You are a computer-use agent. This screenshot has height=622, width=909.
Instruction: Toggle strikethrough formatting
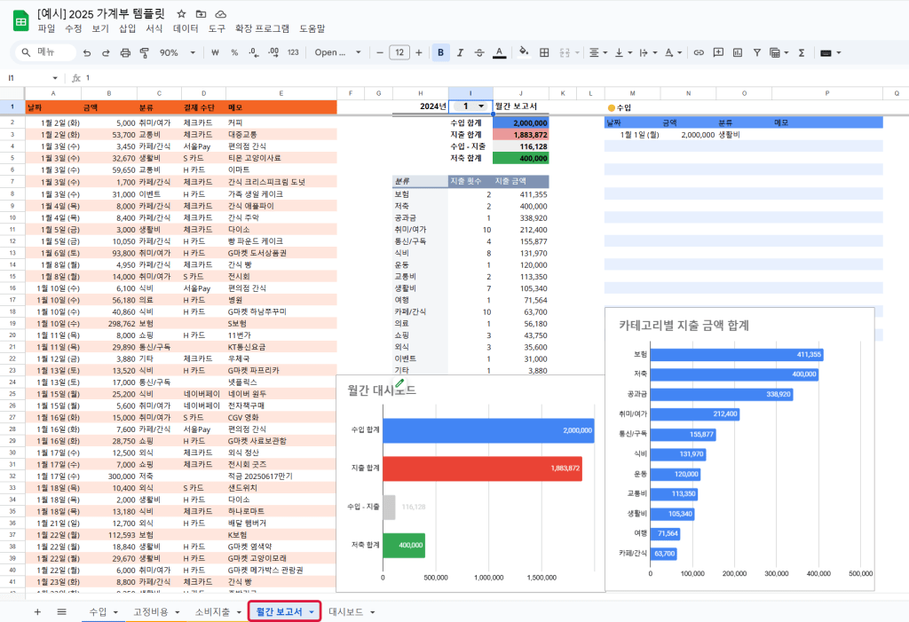pyautogui.click(x=479, y=52)
